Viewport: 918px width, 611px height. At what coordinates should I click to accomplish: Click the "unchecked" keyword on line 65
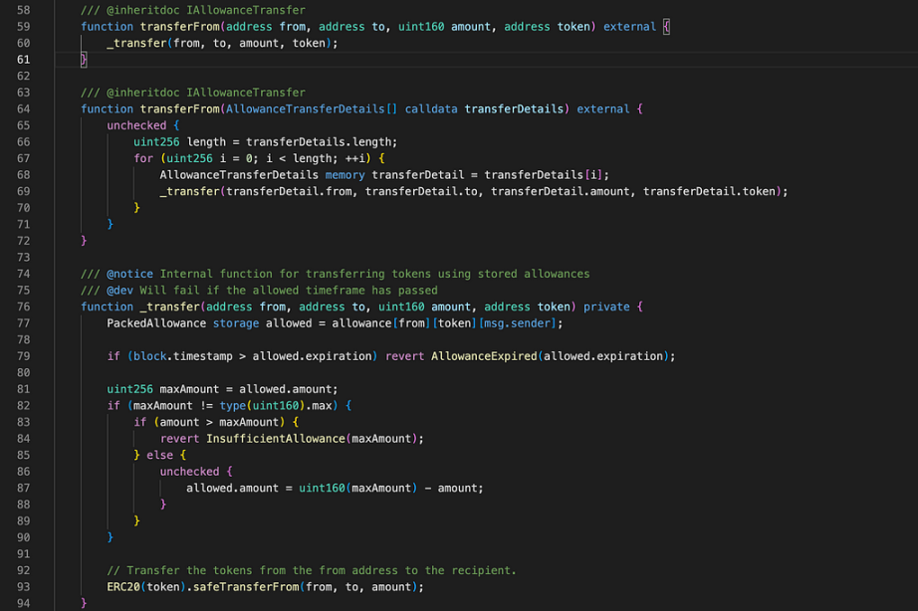point(136,125)
